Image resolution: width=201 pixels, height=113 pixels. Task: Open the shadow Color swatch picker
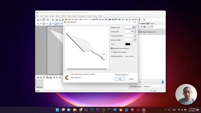pyautogui.click(x=128, y=44)
